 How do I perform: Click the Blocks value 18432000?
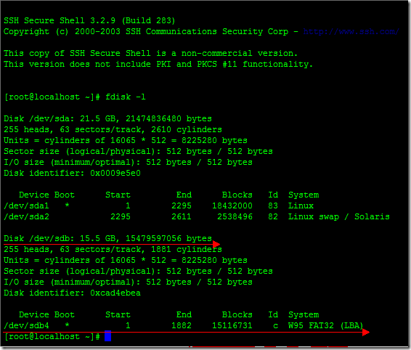232,205
